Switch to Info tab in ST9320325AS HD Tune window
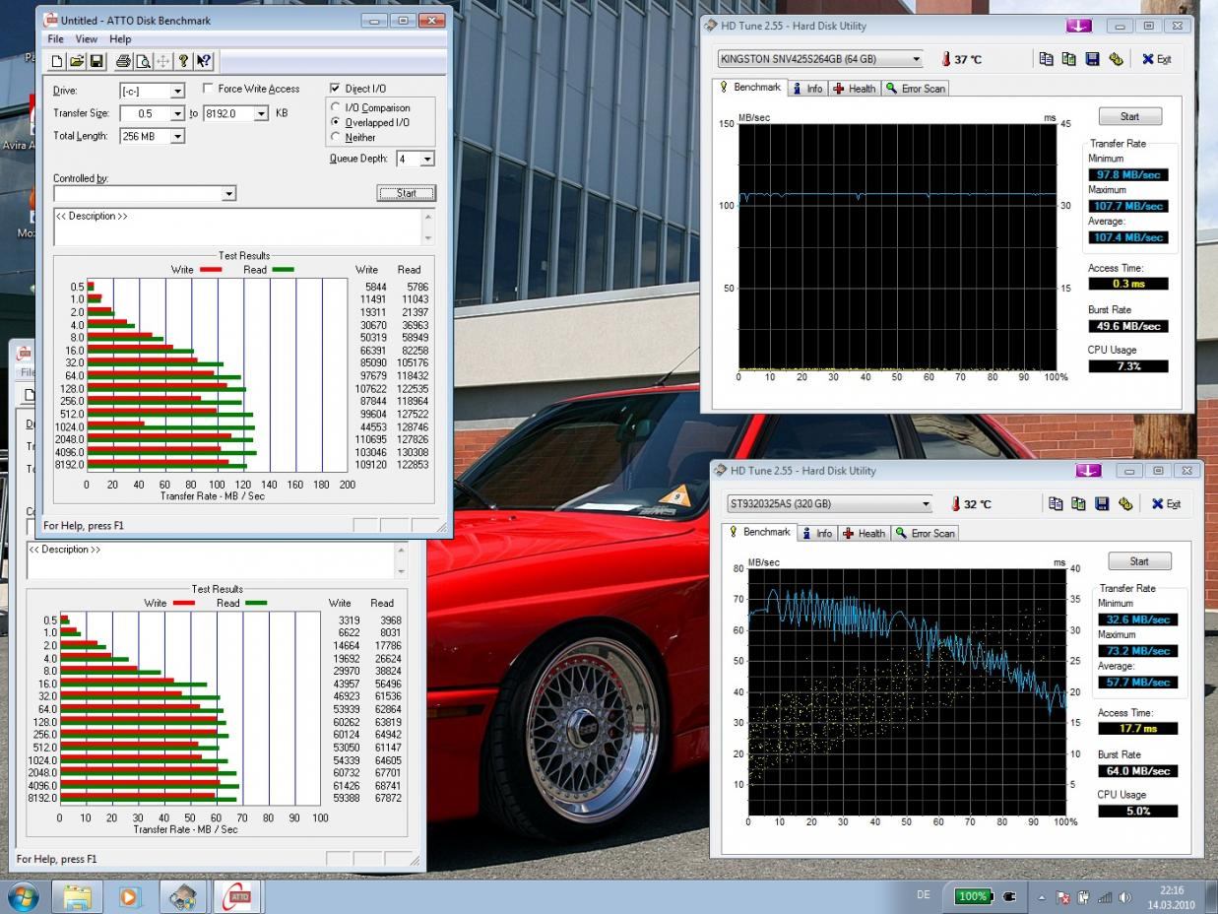Image resolution: width=1218 pixels, height=914 pixels. tap(817, 534)
